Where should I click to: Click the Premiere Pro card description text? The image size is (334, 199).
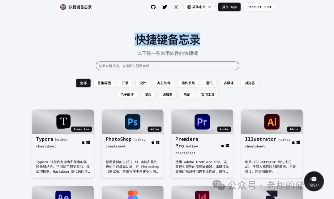(x=202, y=167)
